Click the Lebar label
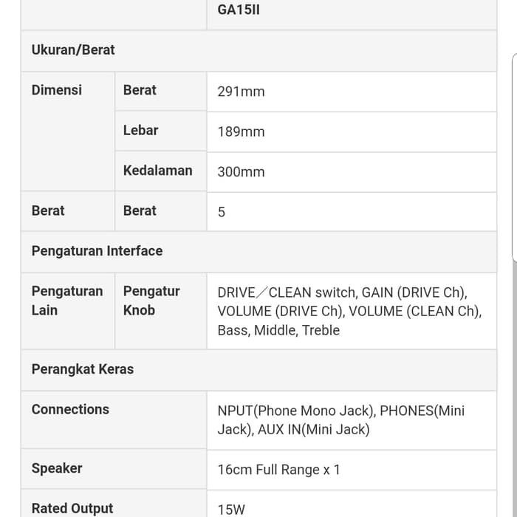 tap(140, 130)
